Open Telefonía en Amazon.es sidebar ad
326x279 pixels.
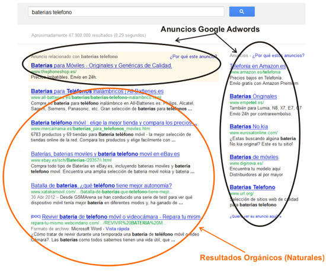click(x=258, y=66)
